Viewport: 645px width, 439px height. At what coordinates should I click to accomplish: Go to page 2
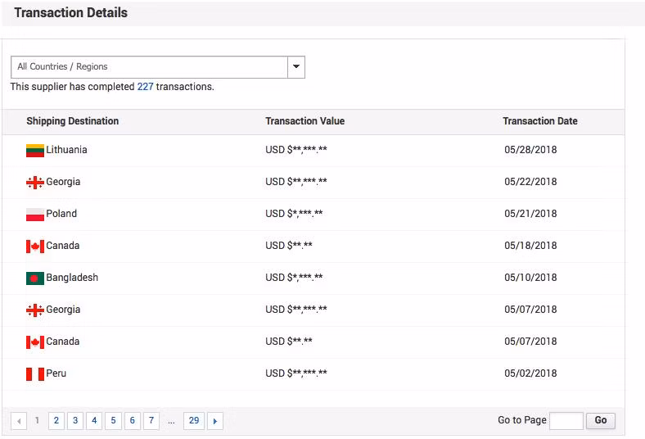pyautogui.click(x=56, y=421)
